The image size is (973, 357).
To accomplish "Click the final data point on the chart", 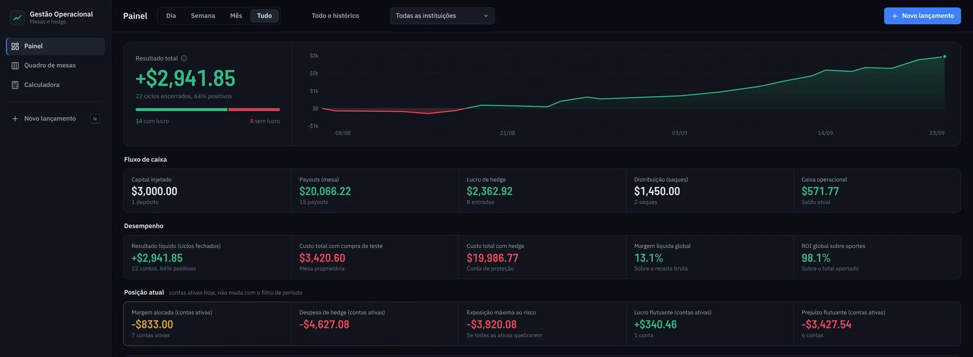I will pos(944,57).
